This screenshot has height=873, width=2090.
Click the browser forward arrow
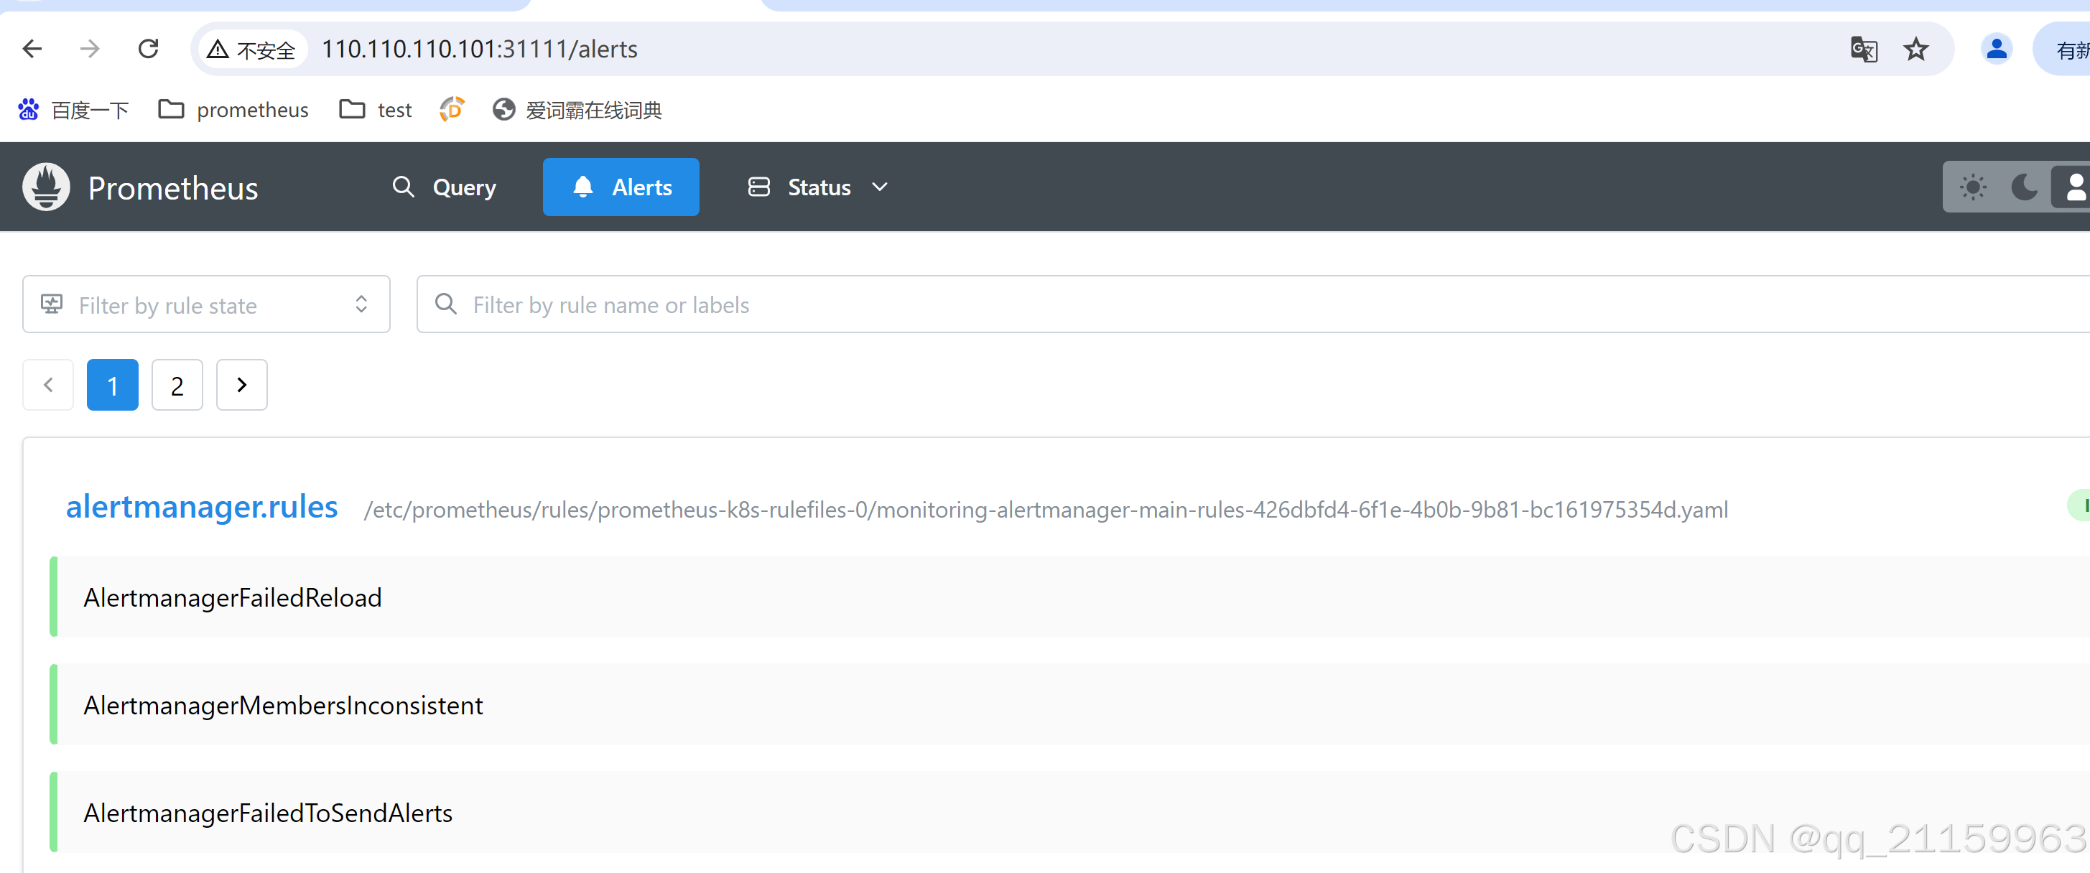90,50
